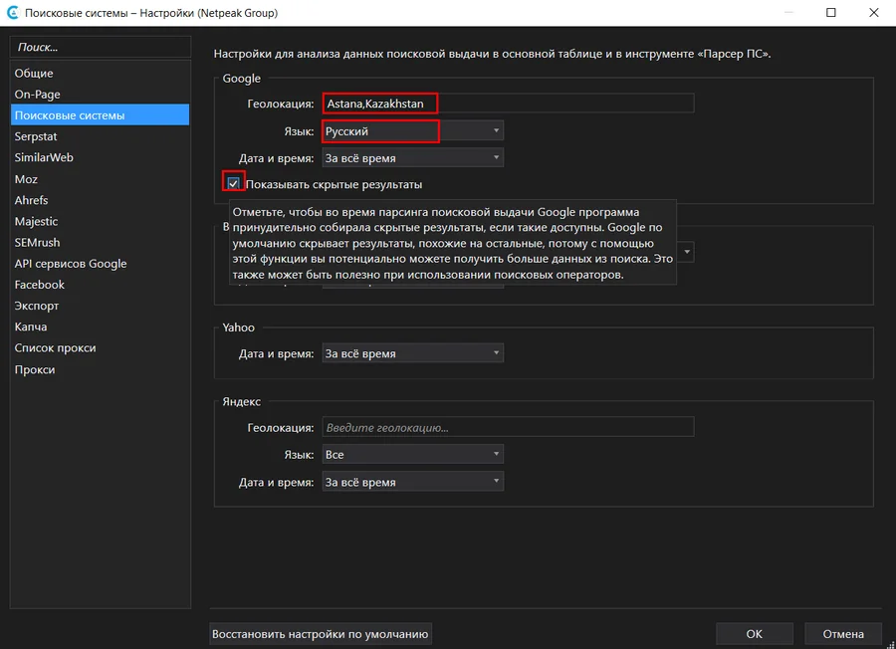The width and height of the screenshot is (896, 649).
Task: Click the Показывать скрытые результаты label text
Action: (x=334, y=184)
